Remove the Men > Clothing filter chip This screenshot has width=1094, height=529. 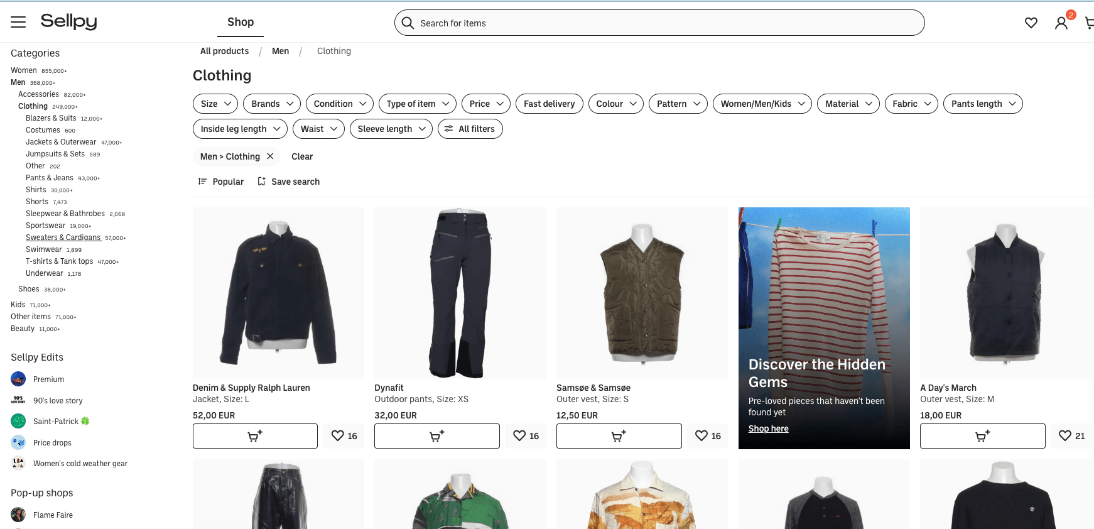tap(270, 156)
